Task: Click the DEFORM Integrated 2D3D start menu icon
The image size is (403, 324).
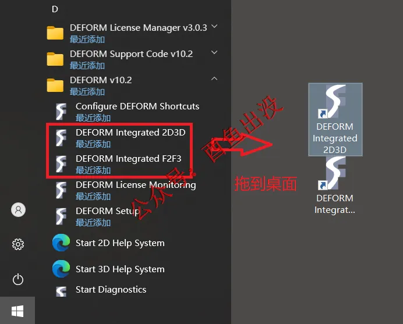Action: coord(61,138)
